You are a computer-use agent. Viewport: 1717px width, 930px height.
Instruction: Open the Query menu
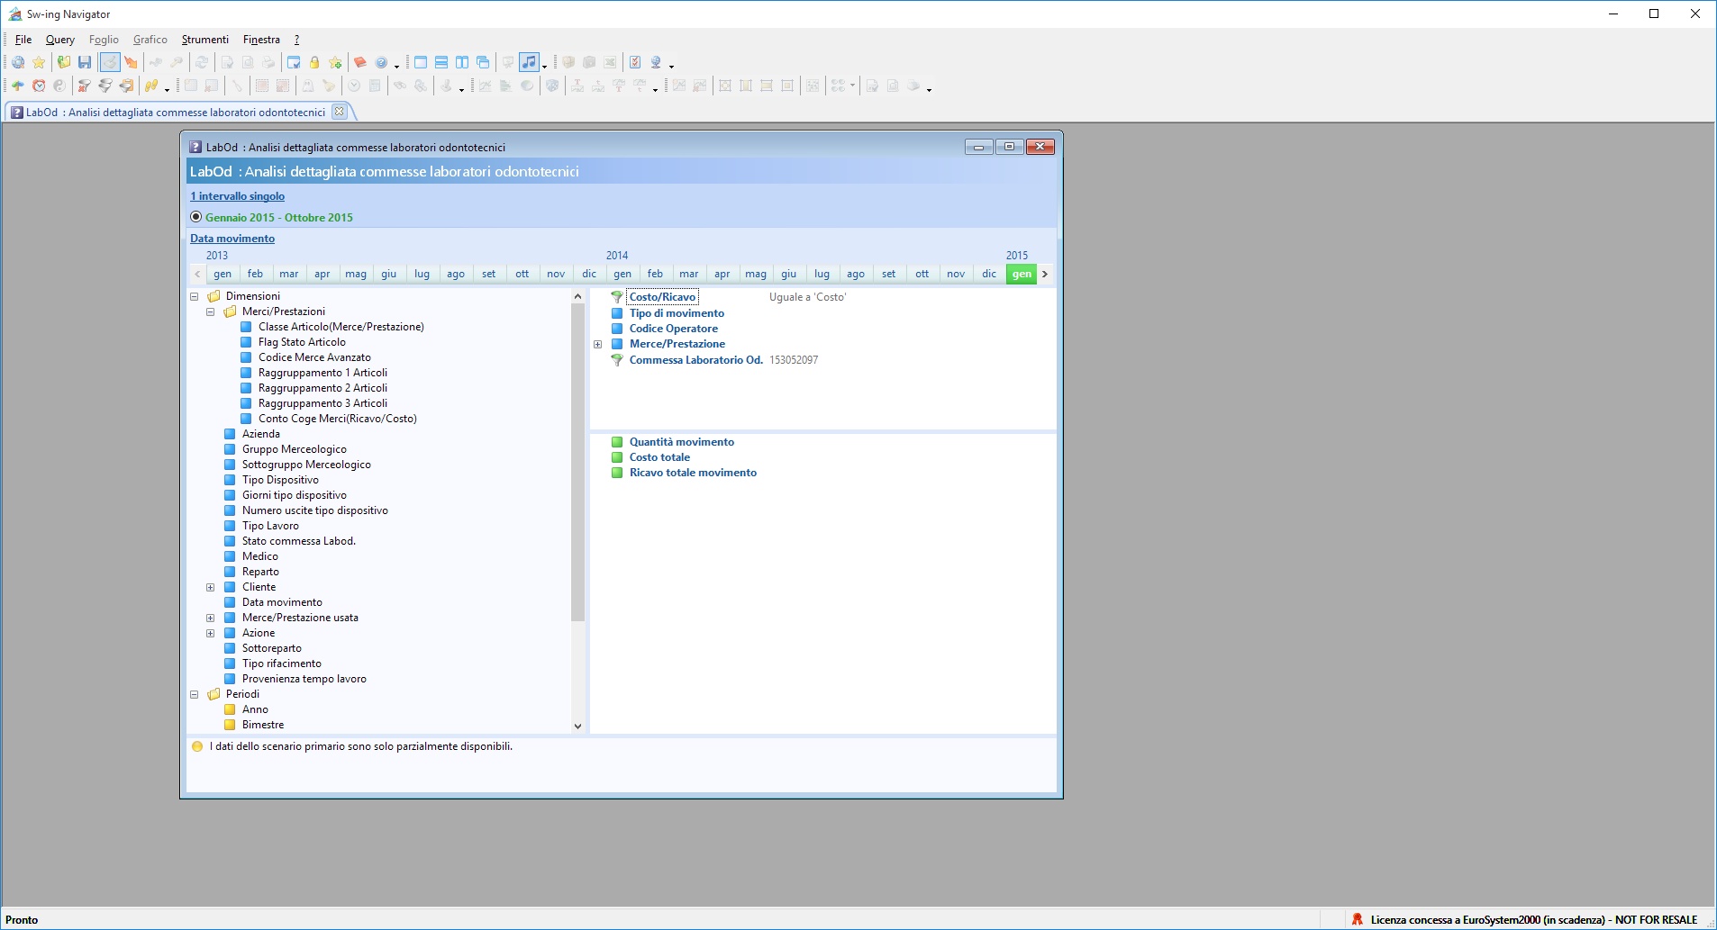60,40
